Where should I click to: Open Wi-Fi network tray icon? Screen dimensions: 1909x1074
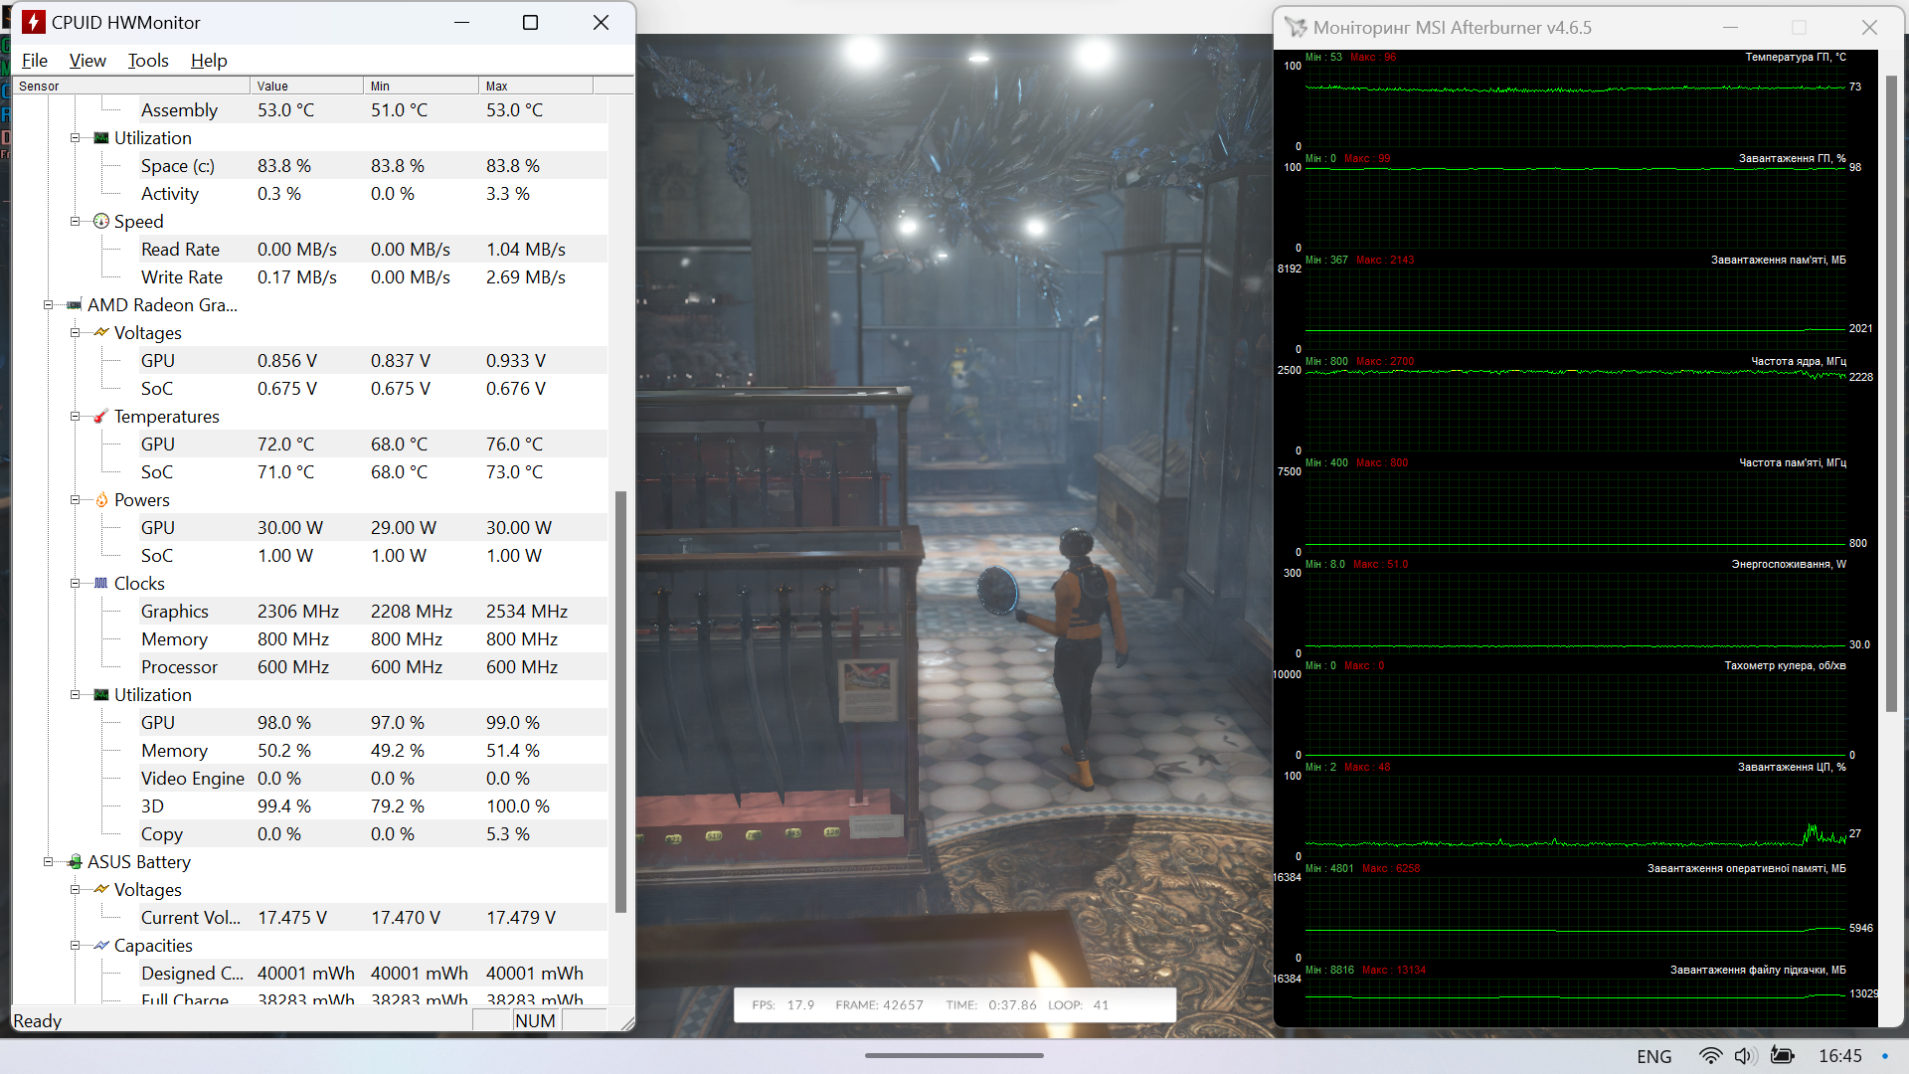click(x=1710, y=1056)
